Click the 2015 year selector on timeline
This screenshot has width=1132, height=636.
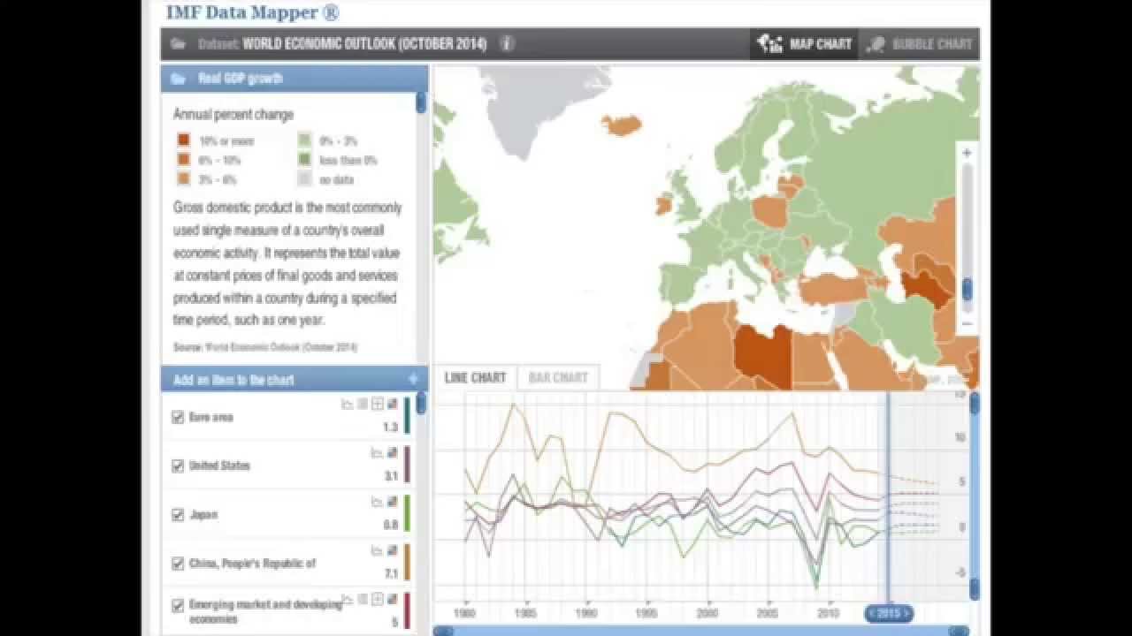coord(888,613)
